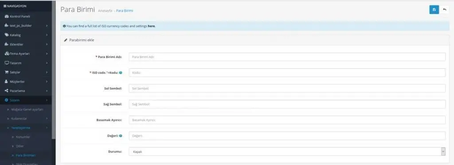This screenshot has height=165, width=454.
Task: Click the share icon beside Pazarlama
Action: tap(7, 91)
